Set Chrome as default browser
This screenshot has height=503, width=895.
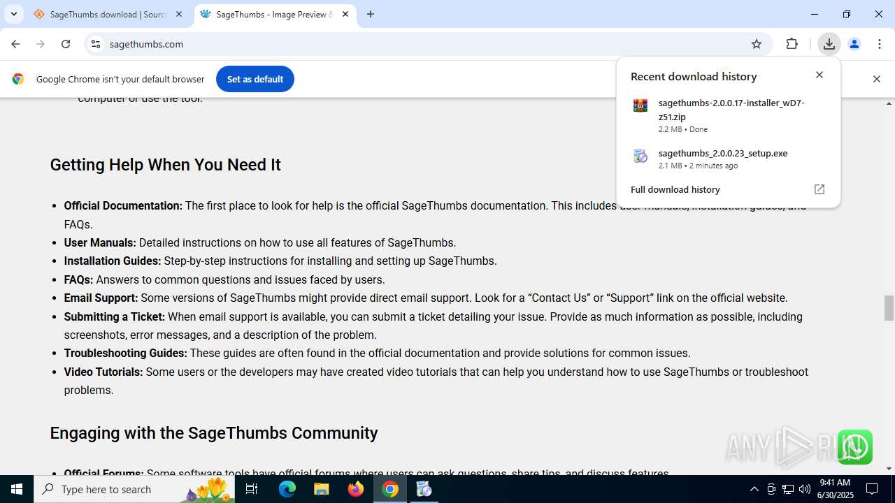click(x=255, y=79)
